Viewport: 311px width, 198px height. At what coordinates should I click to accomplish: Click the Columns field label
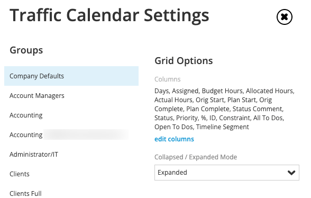(167, 79)
